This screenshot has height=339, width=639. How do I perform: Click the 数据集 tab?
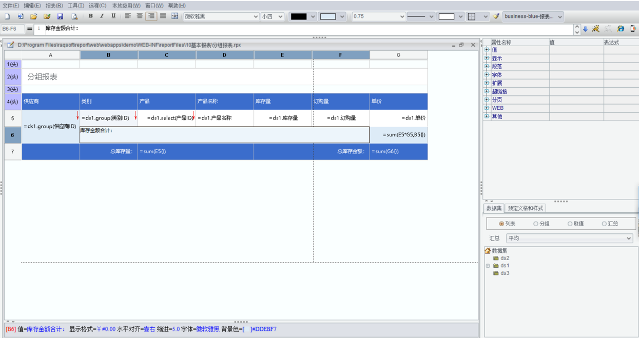point(494,208)
